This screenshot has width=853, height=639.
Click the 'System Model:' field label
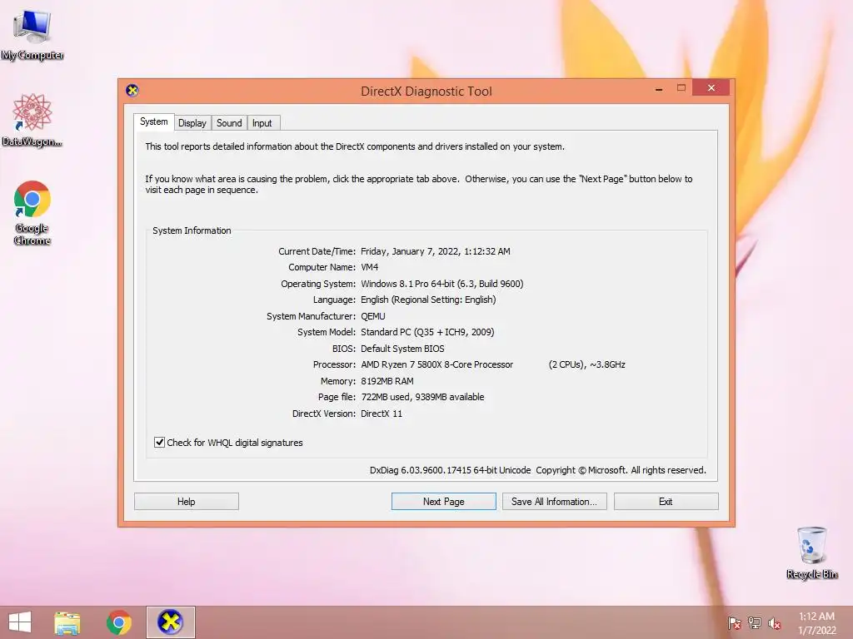pos(327,332)
